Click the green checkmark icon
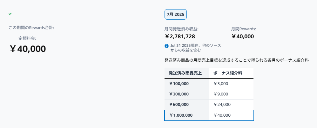The height and width of the screenshot is (128, 317). pyautogui.click(x=10, y=14)
